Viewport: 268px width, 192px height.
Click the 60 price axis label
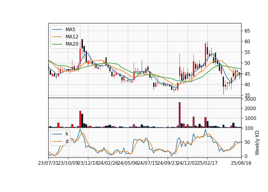point(247,41)
